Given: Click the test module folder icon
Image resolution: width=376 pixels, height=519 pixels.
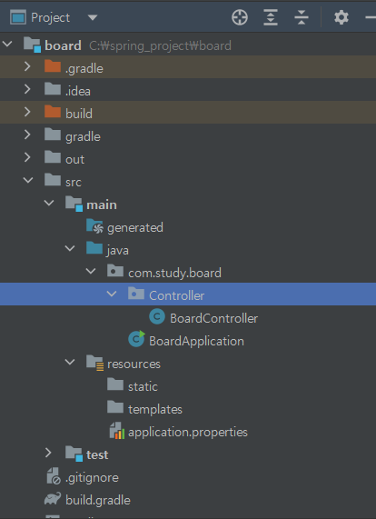Looking at the screenshot, I should tap(74, 454).
